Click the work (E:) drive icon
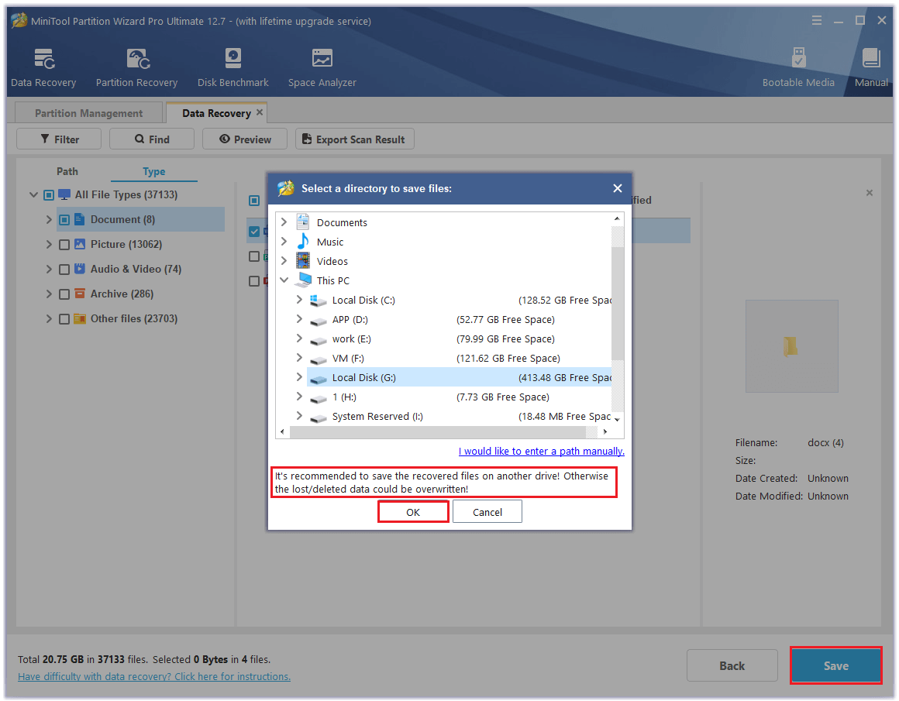Screen dimensions: 899x701 [x=319, y=340]
